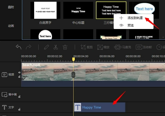Mute the video track speaker icon

click(19, 72)
